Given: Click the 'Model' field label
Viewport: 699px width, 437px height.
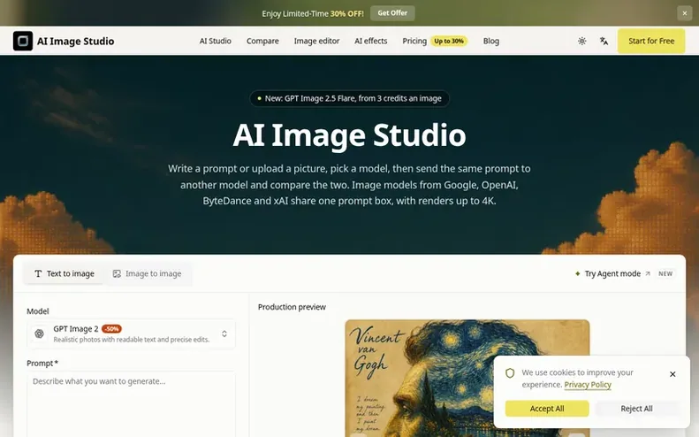Looking at the screenshot, I should coord(37,311).
